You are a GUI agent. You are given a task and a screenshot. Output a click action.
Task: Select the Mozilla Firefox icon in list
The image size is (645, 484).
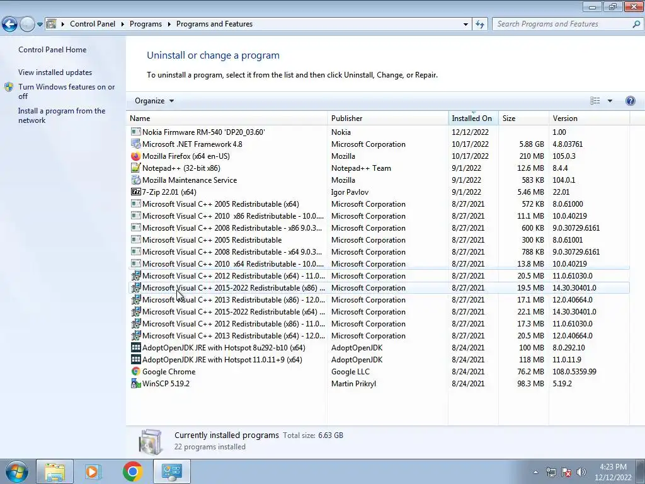tap(136, 156)
